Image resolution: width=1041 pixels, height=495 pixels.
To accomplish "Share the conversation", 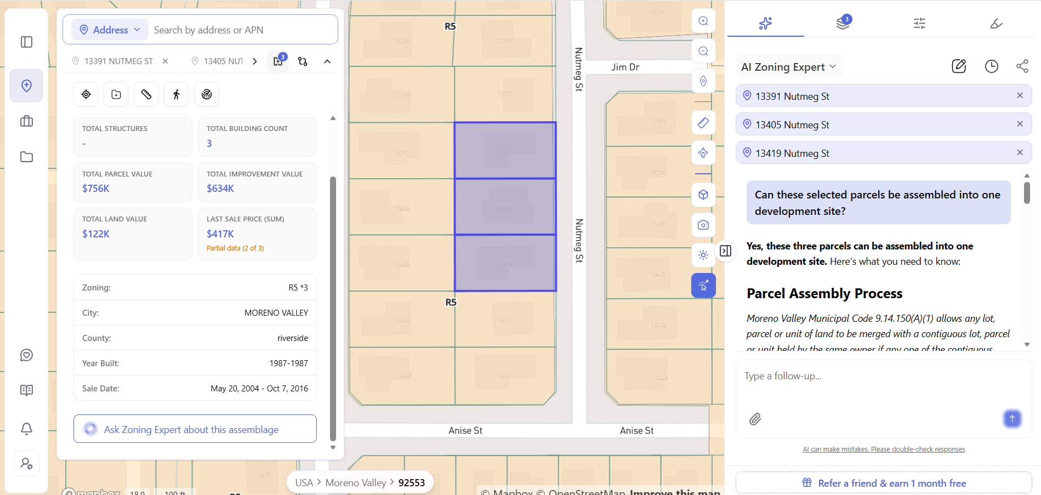I will click(1022, 66).
